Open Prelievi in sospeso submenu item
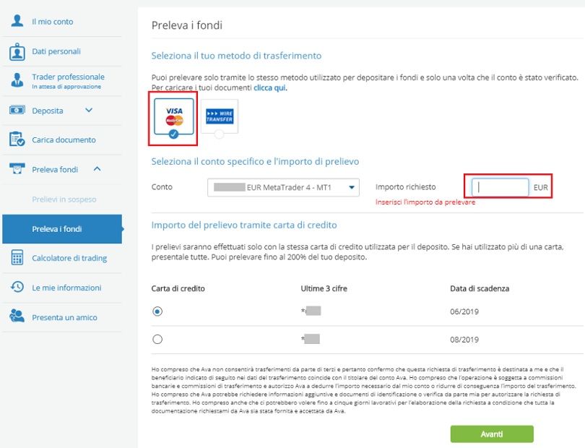This screenshot has height=448, width=585. (64, 199)
